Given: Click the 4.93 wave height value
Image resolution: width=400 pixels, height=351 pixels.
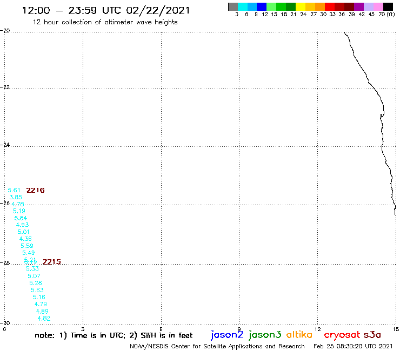Looking at the screenshot, I should (x=22, y=225).
